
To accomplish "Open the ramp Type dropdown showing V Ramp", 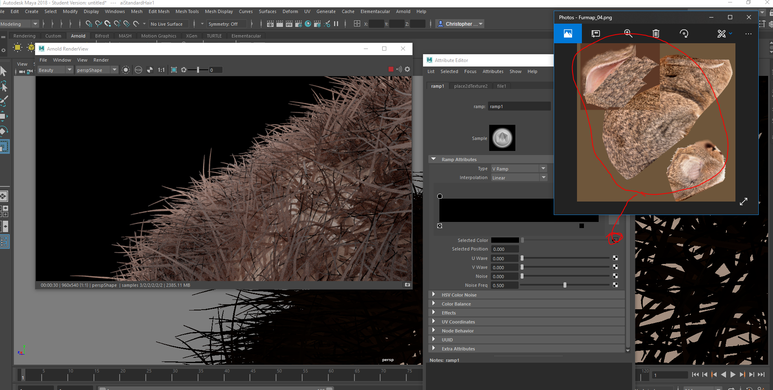I will pyautogui.click(x=544, y=168).
